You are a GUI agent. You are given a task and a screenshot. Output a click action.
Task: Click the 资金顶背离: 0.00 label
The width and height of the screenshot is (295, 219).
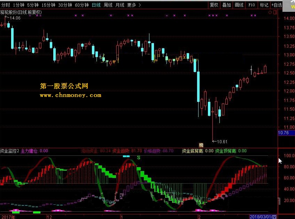pyautogui.click(x=231, y=151)
